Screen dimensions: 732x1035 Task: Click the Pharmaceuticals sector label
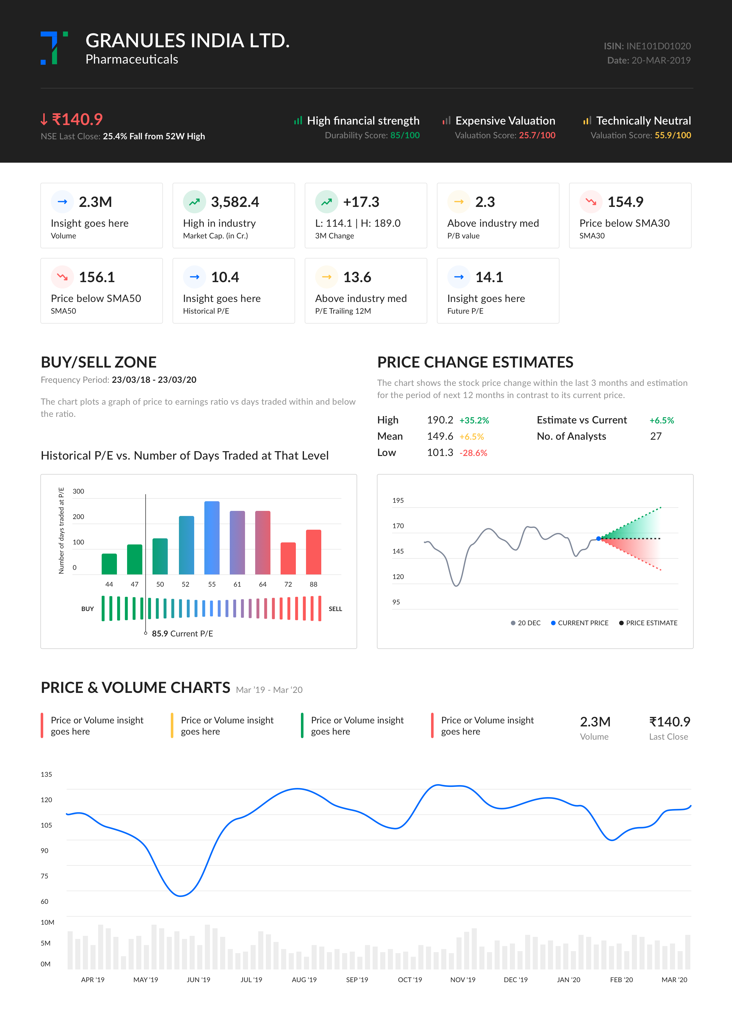pyautogui.click(x=132, y=59)
